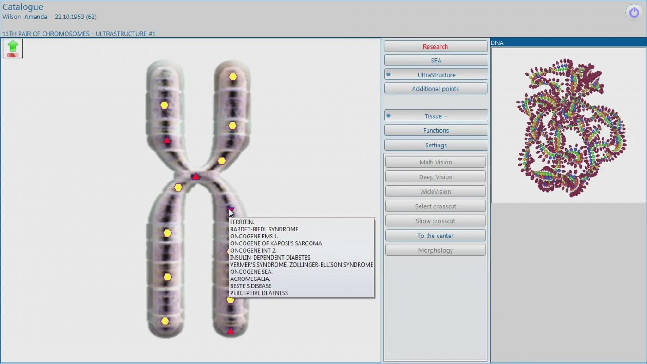Select lowest yellow hexagon on left chromatid
The width and height of the screenshot is (647, 364).
click(165, 321)
